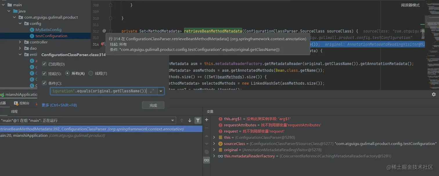Select the 线程 threads header tab

pos(14,112)
